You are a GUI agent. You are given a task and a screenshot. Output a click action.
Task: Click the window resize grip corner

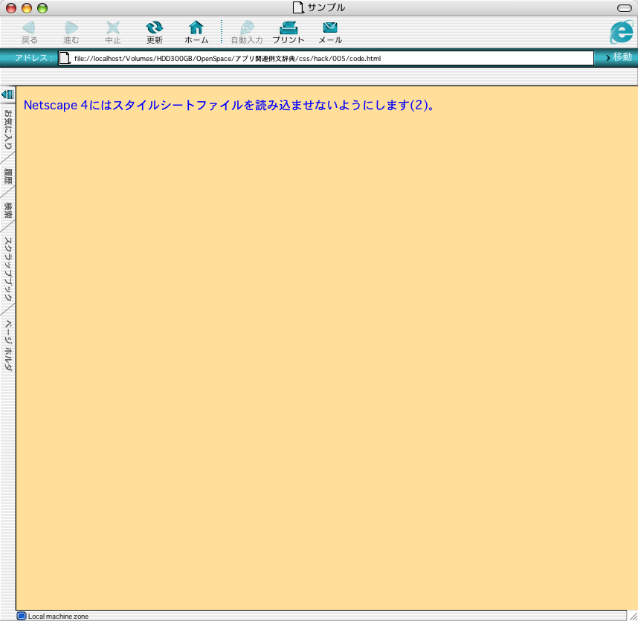pyautogui.click(x=633, y=616)
